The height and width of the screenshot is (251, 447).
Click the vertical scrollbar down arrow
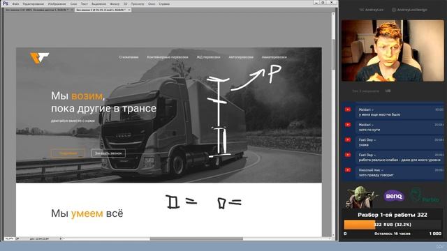click(333, 236)
